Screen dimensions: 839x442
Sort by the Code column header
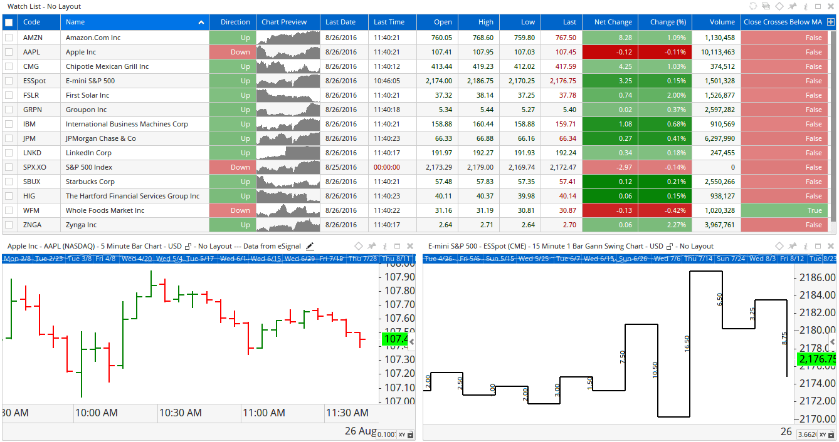click(x=39, y=22)
